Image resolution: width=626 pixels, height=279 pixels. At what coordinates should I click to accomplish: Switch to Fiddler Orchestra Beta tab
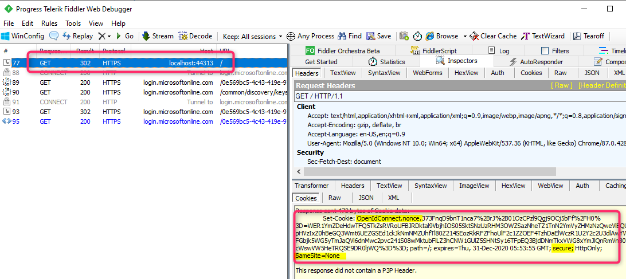[343, 50]
